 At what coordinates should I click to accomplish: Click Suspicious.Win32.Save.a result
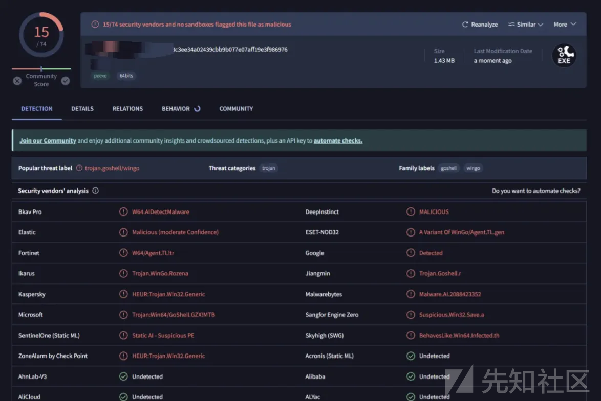tap(452, 315)
